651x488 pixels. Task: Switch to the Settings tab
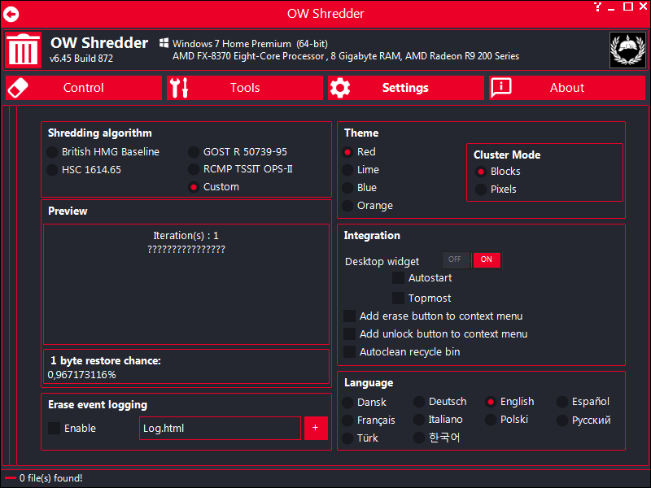pyautogui.click(x=406, y=88)
